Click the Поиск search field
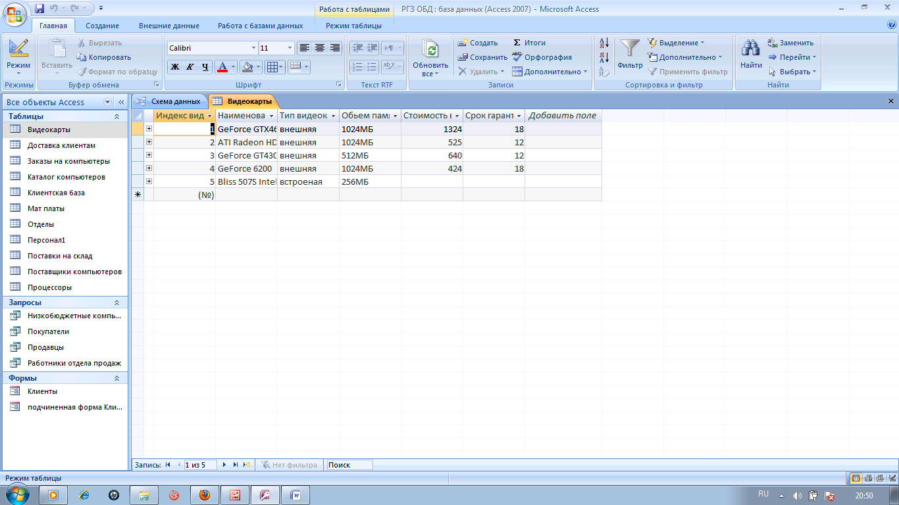This screenshot has width=899, height=505. click(x=349, y=465)
